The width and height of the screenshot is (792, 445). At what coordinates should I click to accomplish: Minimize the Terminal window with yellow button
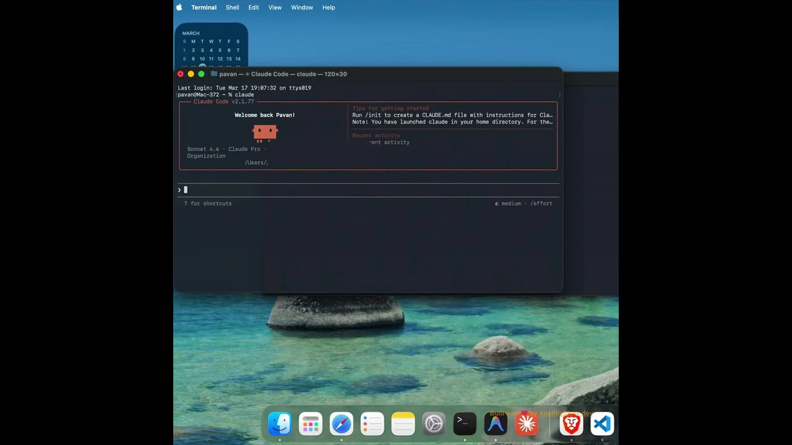(191, 74)
